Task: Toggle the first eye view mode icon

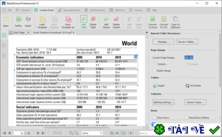Action: click(112, 133)
